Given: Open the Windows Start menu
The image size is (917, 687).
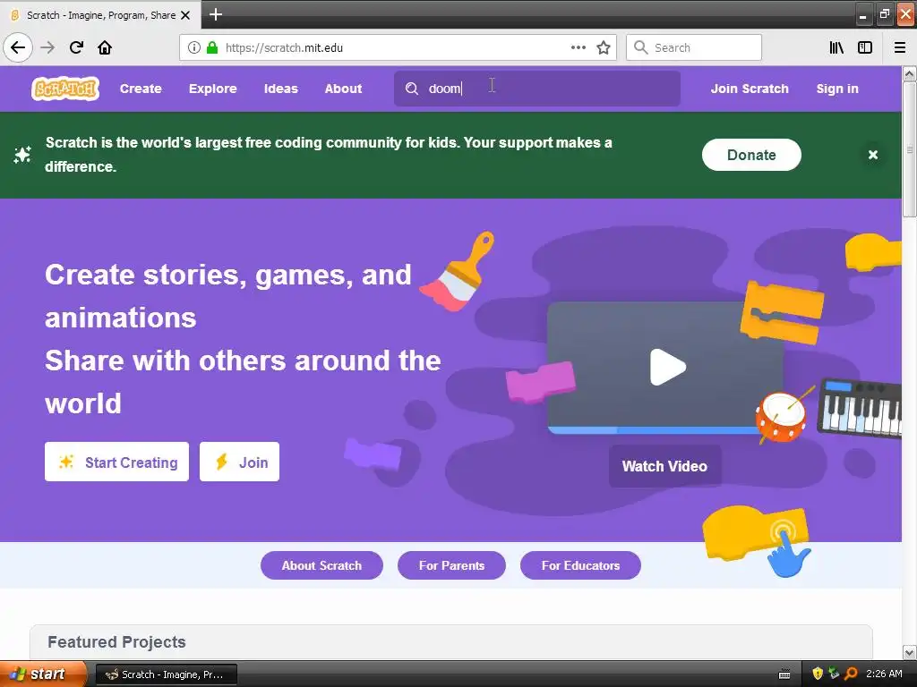Looking at the screenshot, I should coord(44,674).
